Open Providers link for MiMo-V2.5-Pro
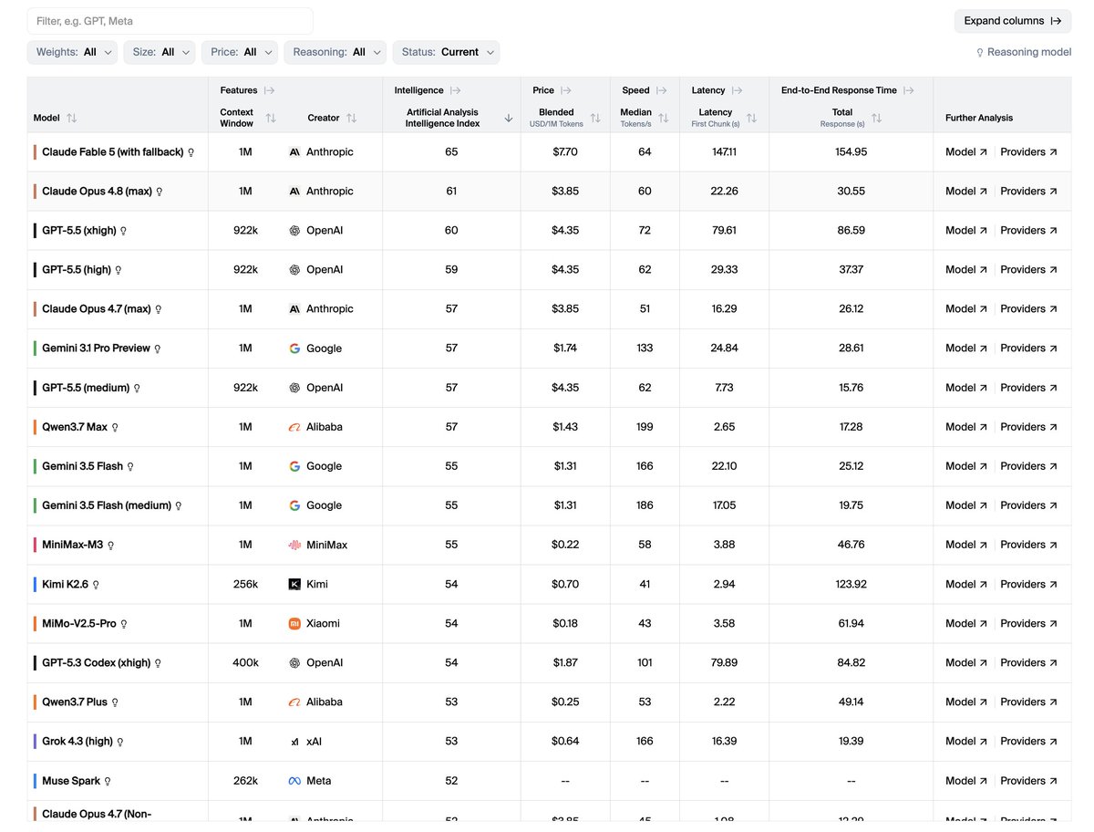Image resolution: width=1094 pixels, height=832 pixels. [x=1028, y=623]
